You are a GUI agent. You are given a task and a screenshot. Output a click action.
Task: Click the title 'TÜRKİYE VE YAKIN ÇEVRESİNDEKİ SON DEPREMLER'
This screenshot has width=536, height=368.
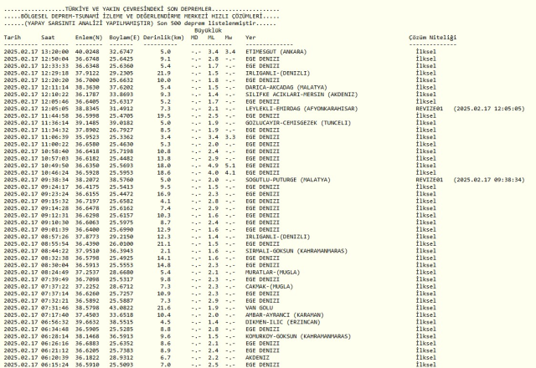(138, 9)
